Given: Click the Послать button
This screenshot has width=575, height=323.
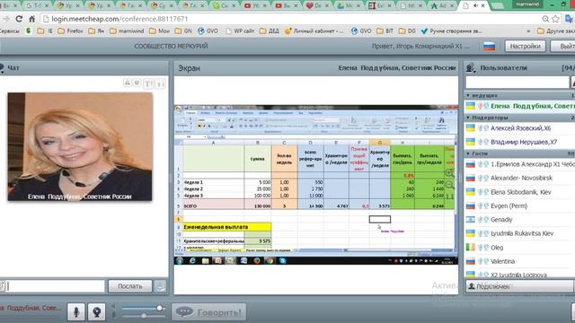Looking at the screenshot, I should [x=129, y=286].
